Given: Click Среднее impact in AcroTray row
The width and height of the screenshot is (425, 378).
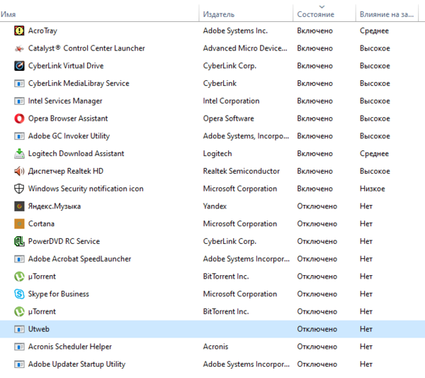Looking at the screenshot, I should coord(374,30).
